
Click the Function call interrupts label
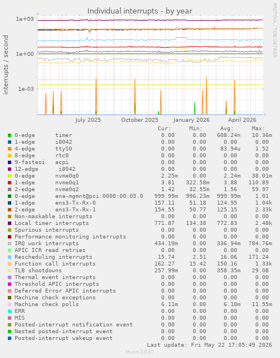tap(55, 264)
